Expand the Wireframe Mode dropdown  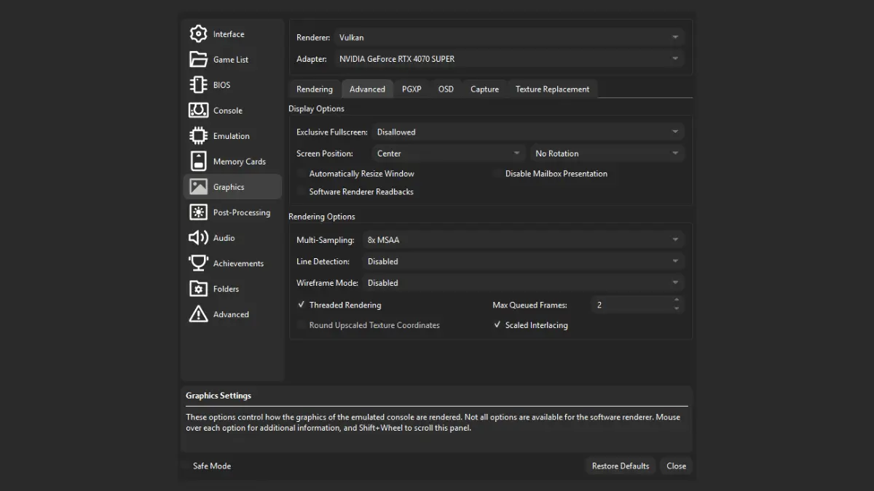click(x=524, y=283)
